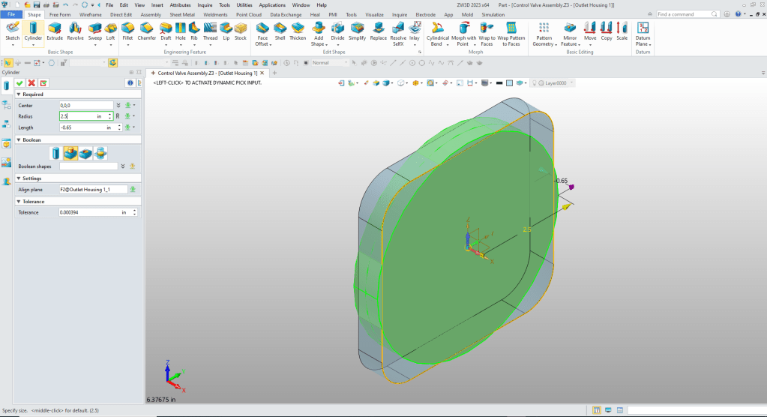Switch to the Remove boolean mode
The width and height of the screenshot is (767, 417).
pyautogui.click(x=85, y=153)
